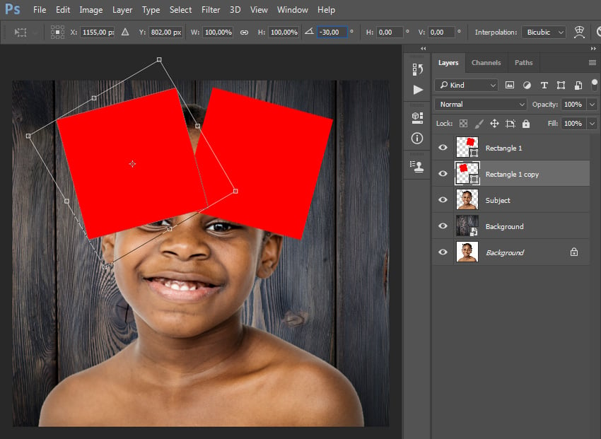Open the Filter menu
Screen dimensions: 601x439
[210, 10]
